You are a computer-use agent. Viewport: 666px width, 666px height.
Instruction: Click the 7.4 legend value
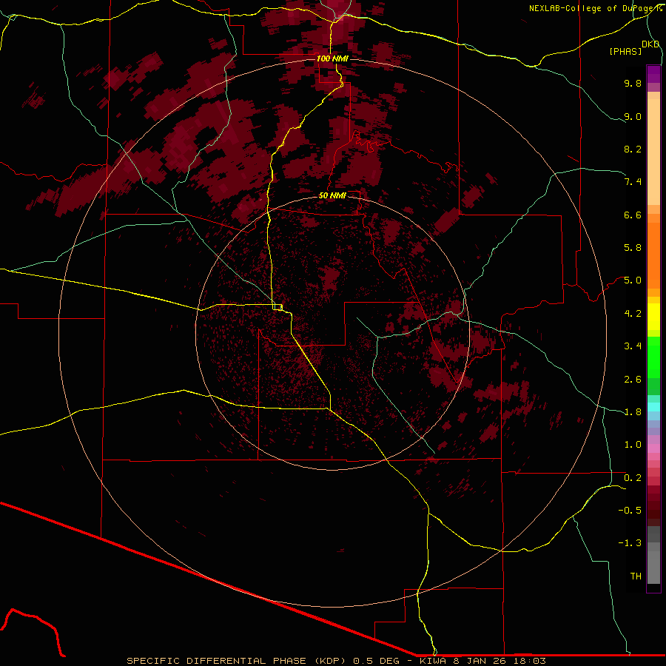(x=633, y=182)
